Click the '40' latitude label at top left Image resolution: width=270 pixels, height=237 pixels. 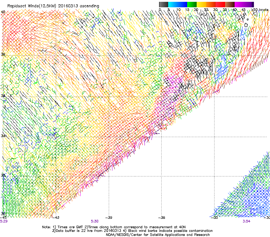3,12
